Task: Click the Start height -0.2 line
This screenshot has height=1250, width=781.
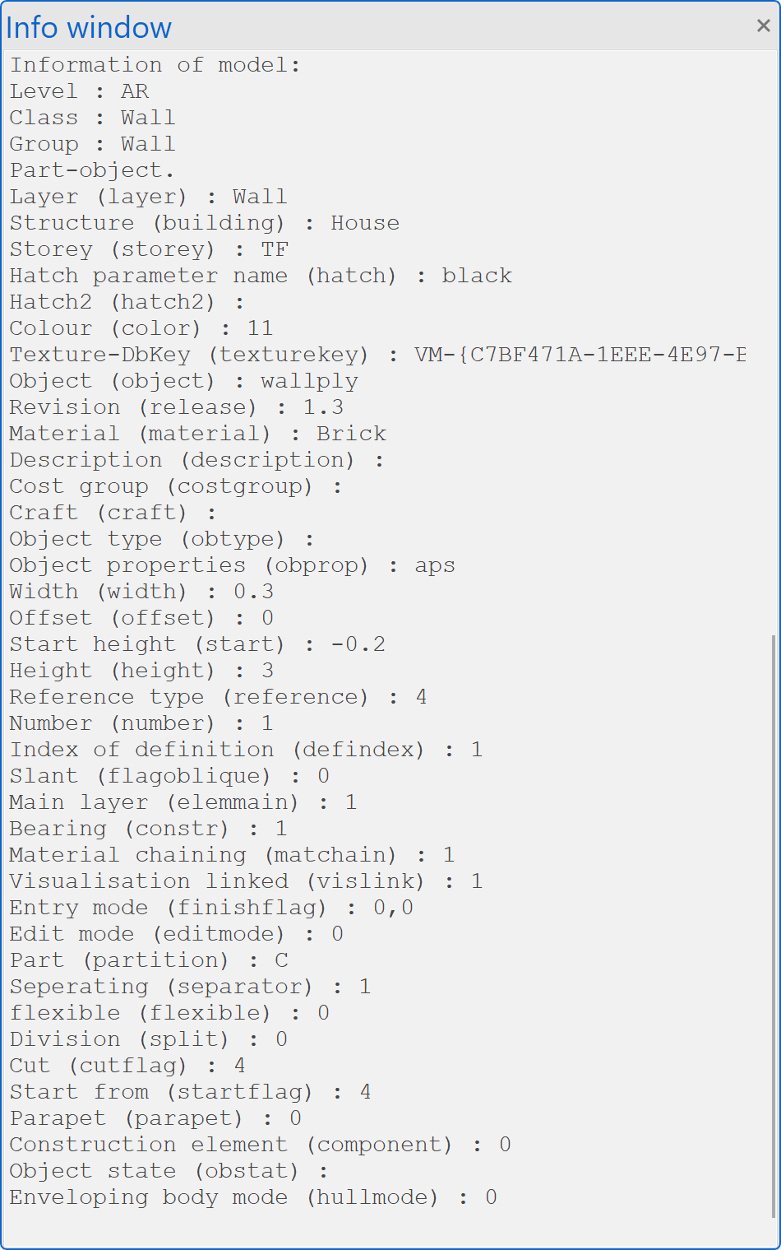Action: [x=197, y=644]
